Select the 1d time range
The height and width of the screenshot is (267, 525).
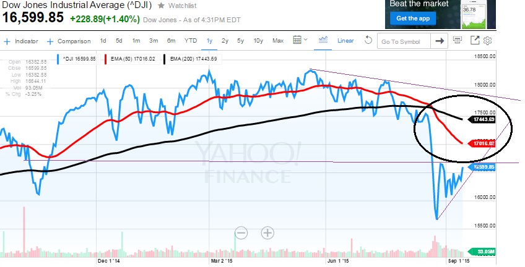point(103,41)
